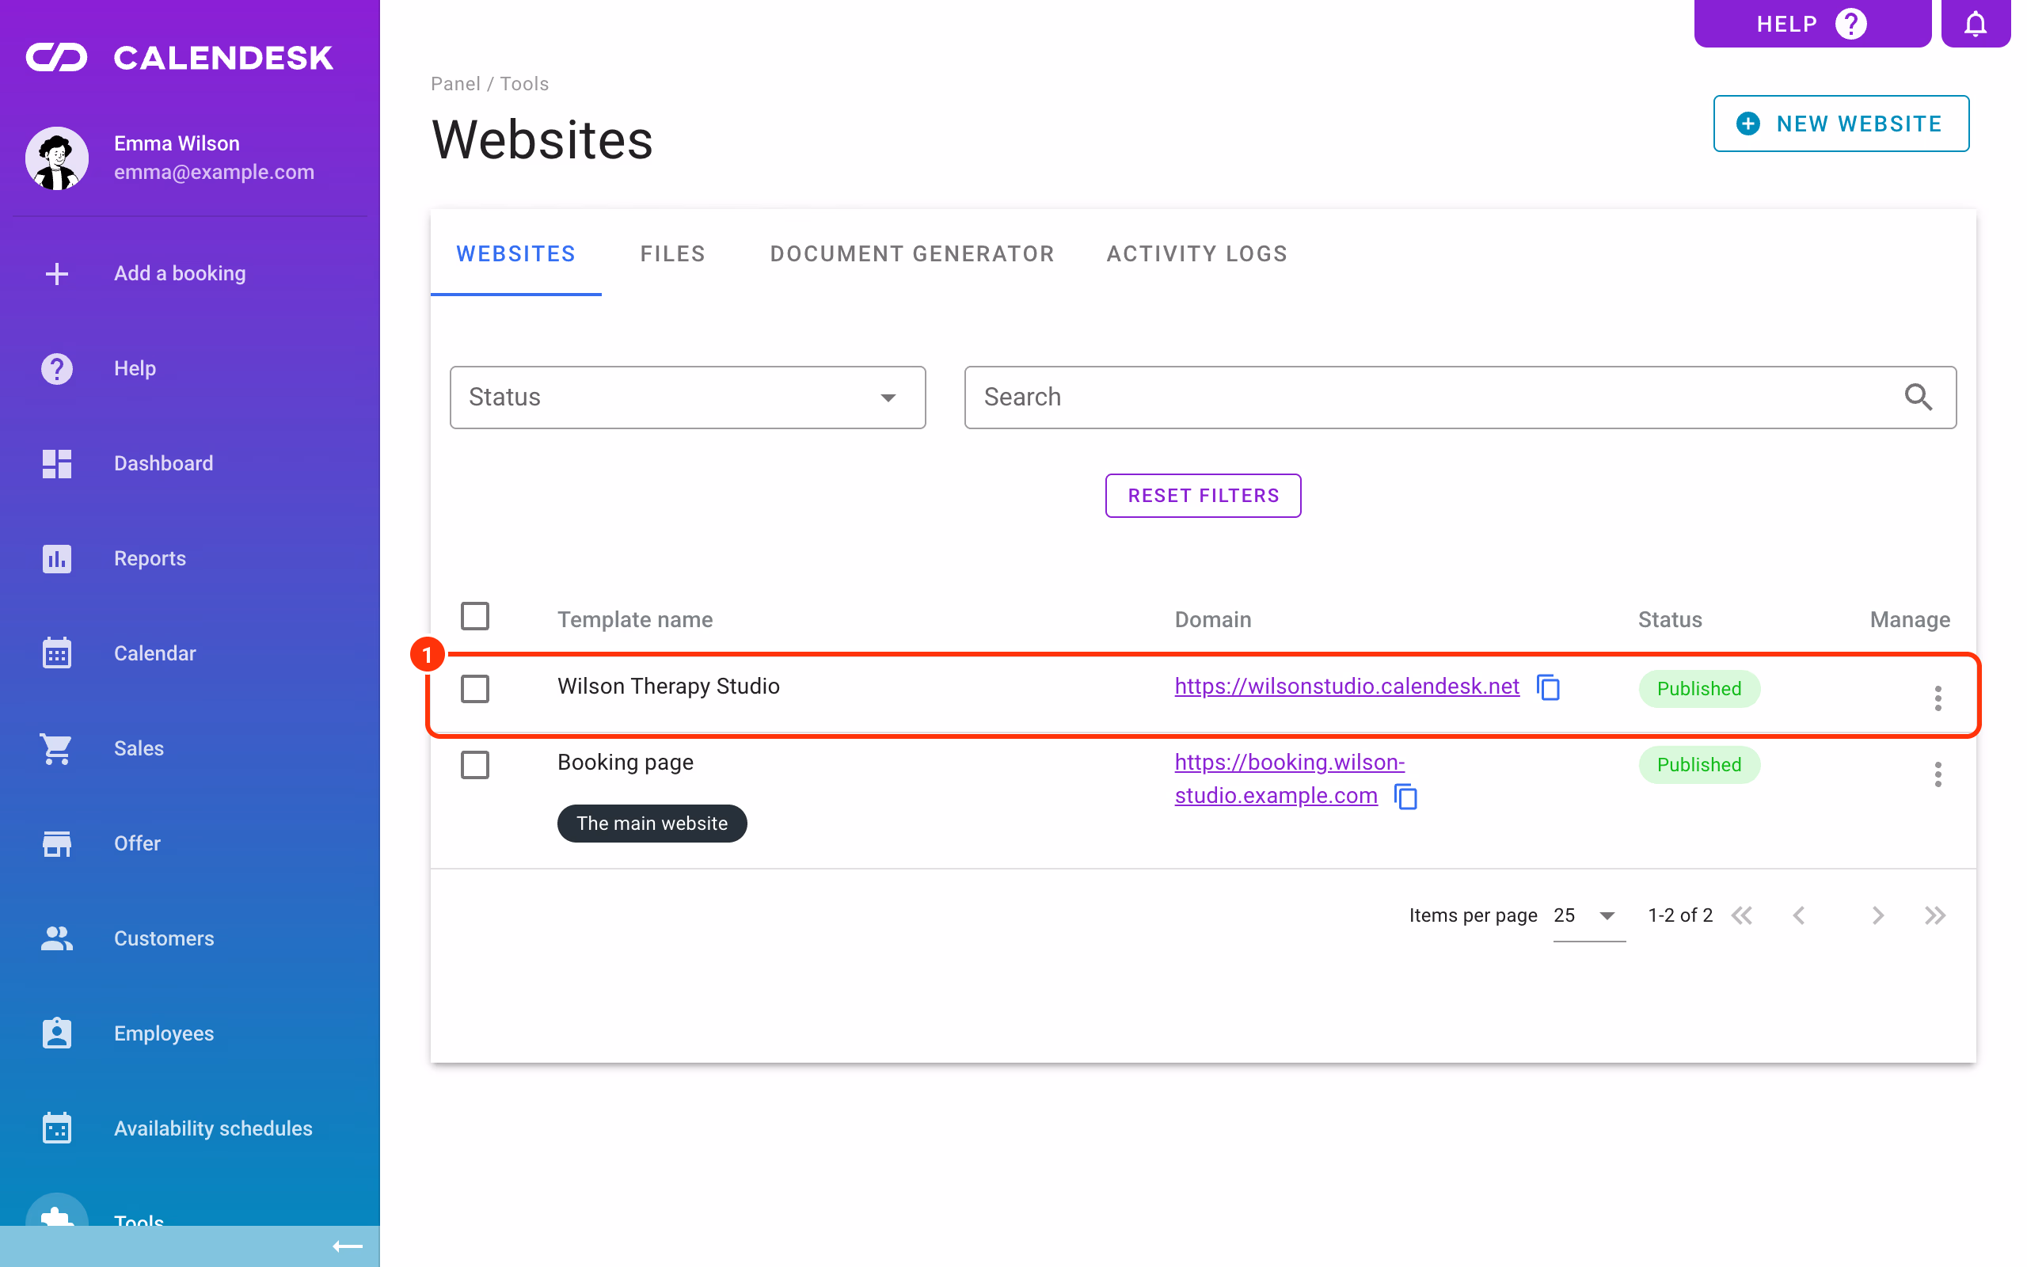Open the Calendar icon in the sidebar
The height and width of the screenshot is (1267, 2027).
(57, 653)
